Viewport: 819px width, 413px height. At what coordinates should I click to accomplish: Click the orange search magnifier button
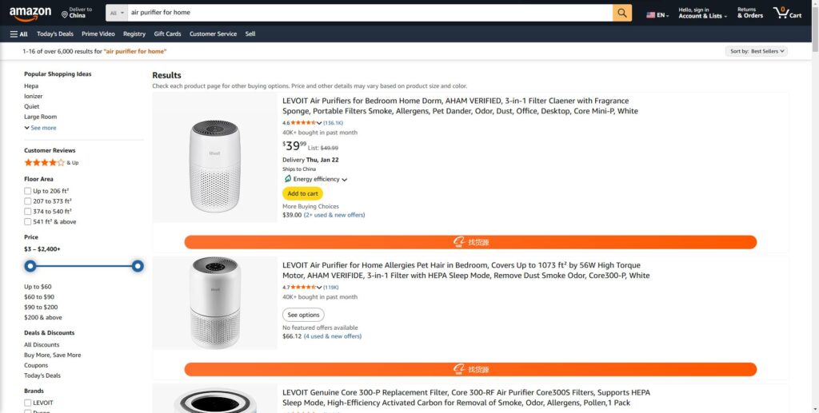[x=622, y=13]
